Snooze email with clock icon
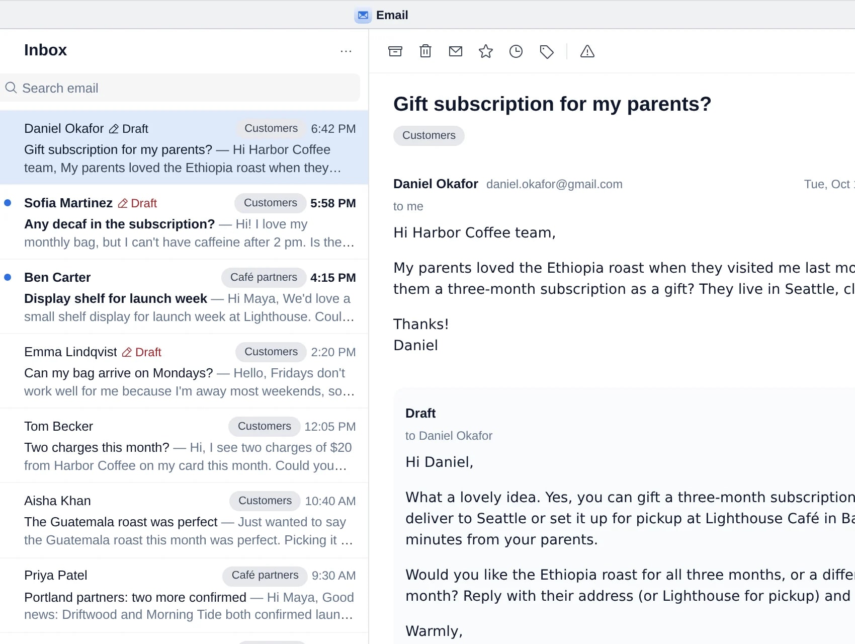The image size is (855, 644). (516, 51)
